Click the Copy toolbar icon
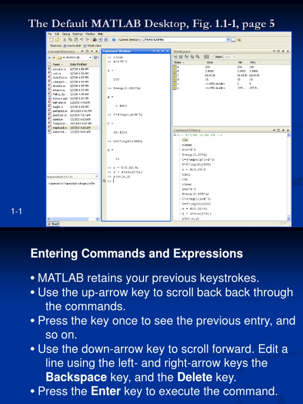The height and width of the screenshot is (404, 303). [x=70, y=40]
